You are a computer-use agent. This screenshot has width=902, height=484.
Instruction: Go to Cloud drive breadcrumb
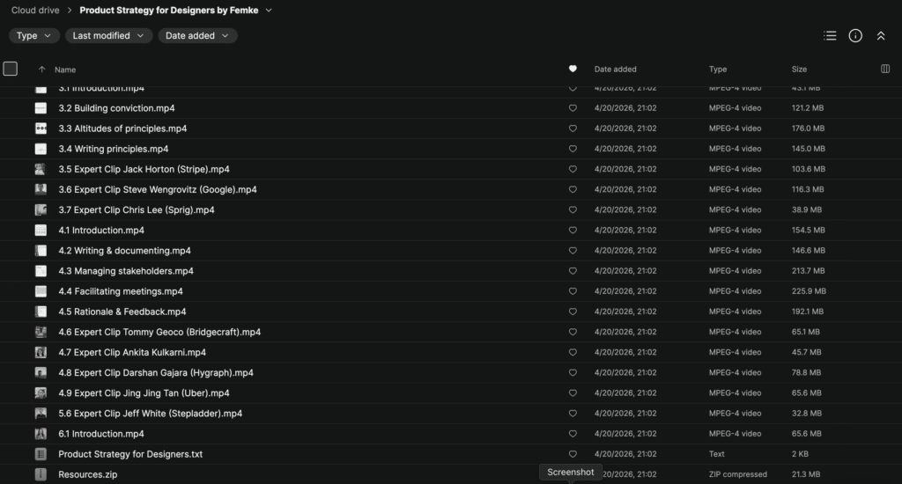(35, 11)
